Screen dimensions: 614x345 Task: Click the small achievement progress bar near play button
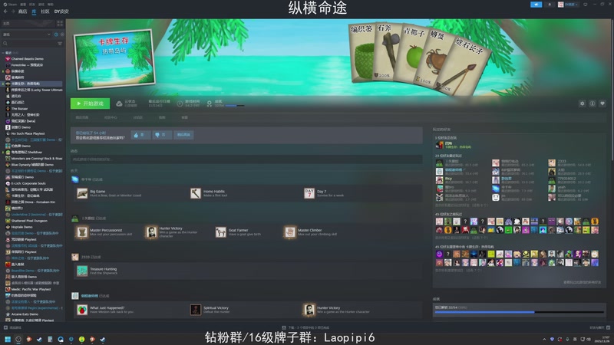(x=235, y=106)
